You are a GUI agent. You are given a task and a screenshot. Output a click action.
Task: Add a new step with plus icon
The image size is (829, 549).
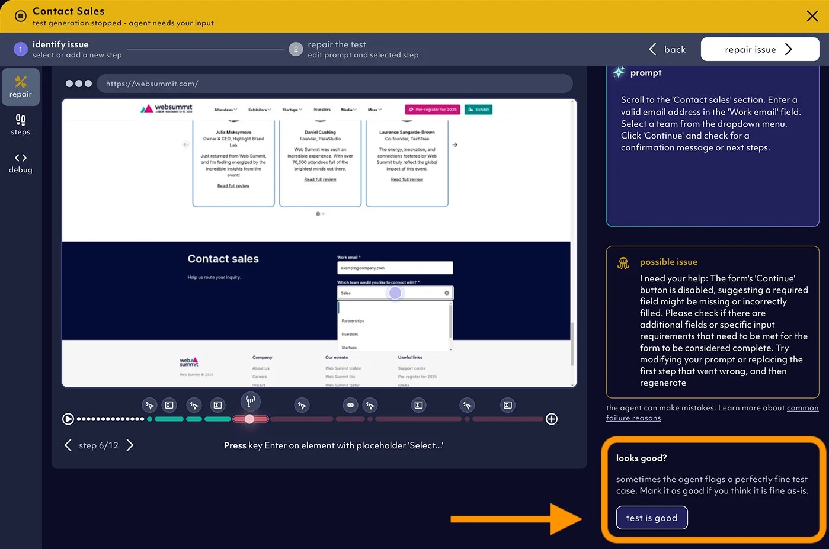pyautogui.click(x=552, y=419)
